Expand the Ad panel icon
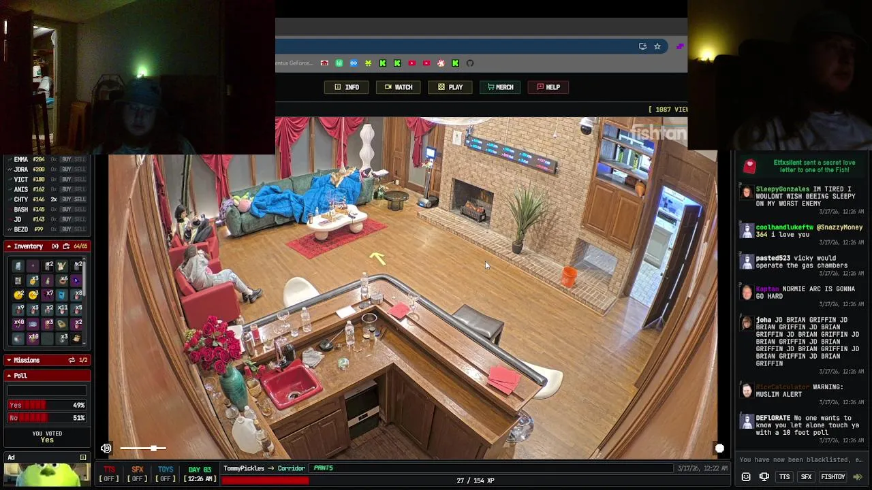 pos(83,457)
